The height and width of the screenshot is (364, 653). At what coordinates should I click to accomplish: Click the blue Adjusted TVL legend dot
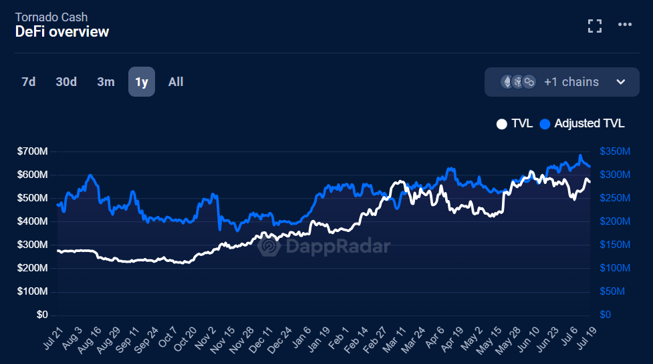click(545, 124)
